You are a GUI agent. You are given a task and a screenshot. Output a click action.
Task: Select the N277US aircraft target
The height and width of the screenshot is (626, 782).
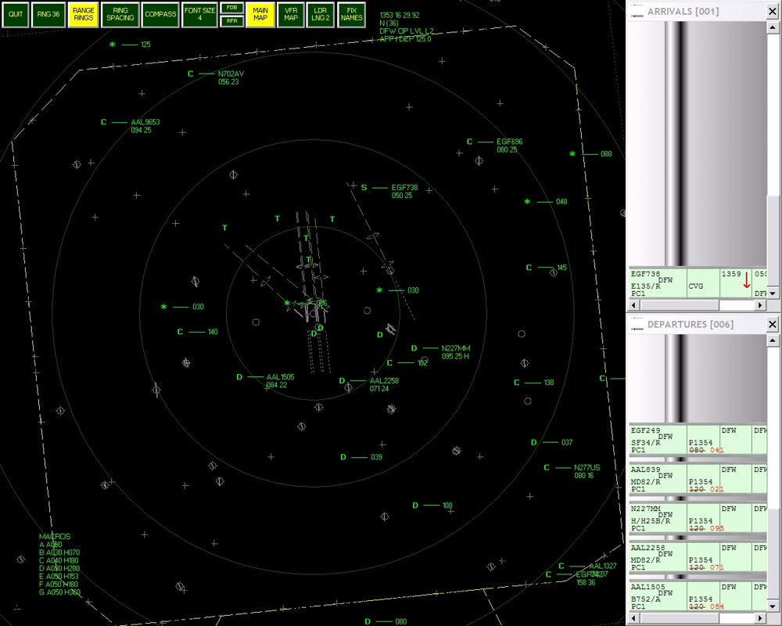pyautogui.click(x=547, y=468)
